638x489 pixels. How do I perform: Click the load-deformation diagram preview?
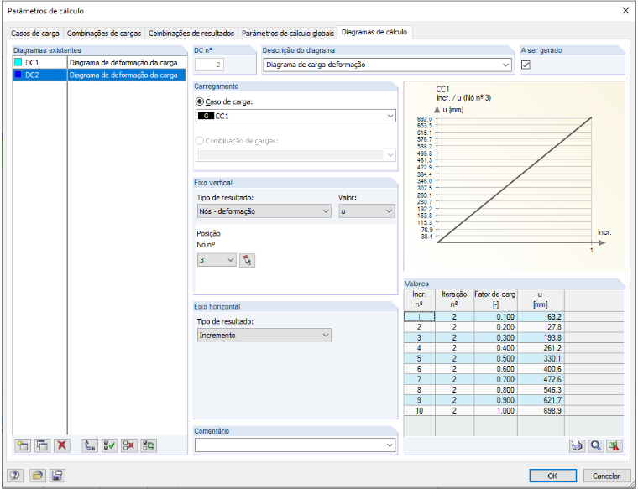515,176
